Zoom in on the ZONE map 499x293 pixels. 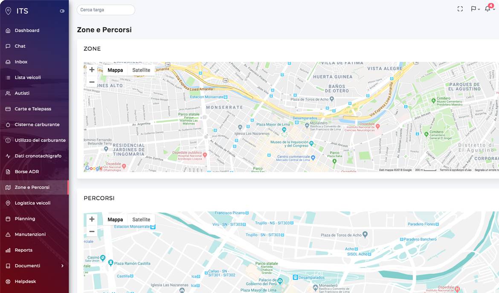tap(92, 70)
